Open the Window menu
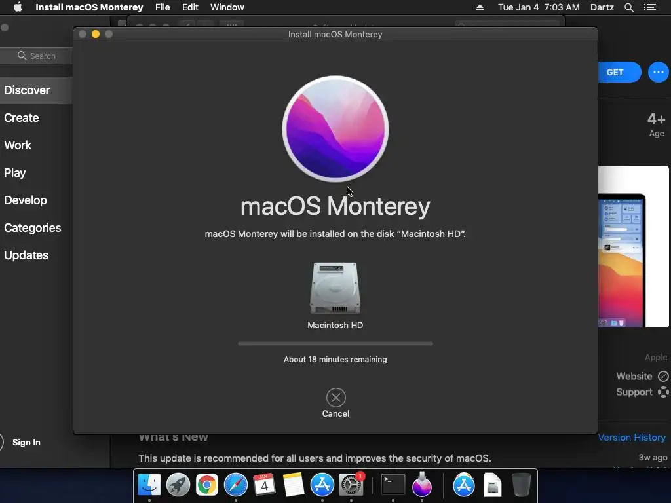The image size is (671, 503). tap(227, 7)
